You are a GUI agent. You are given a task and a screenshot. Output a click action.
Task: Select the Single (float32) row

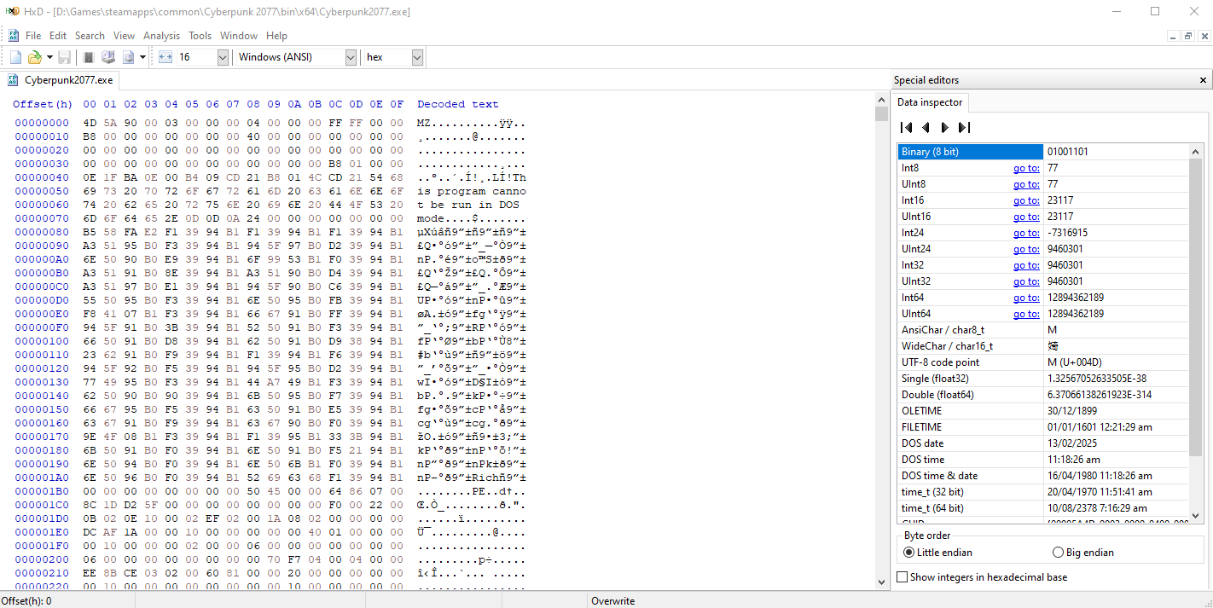[x=1043, y=379]
